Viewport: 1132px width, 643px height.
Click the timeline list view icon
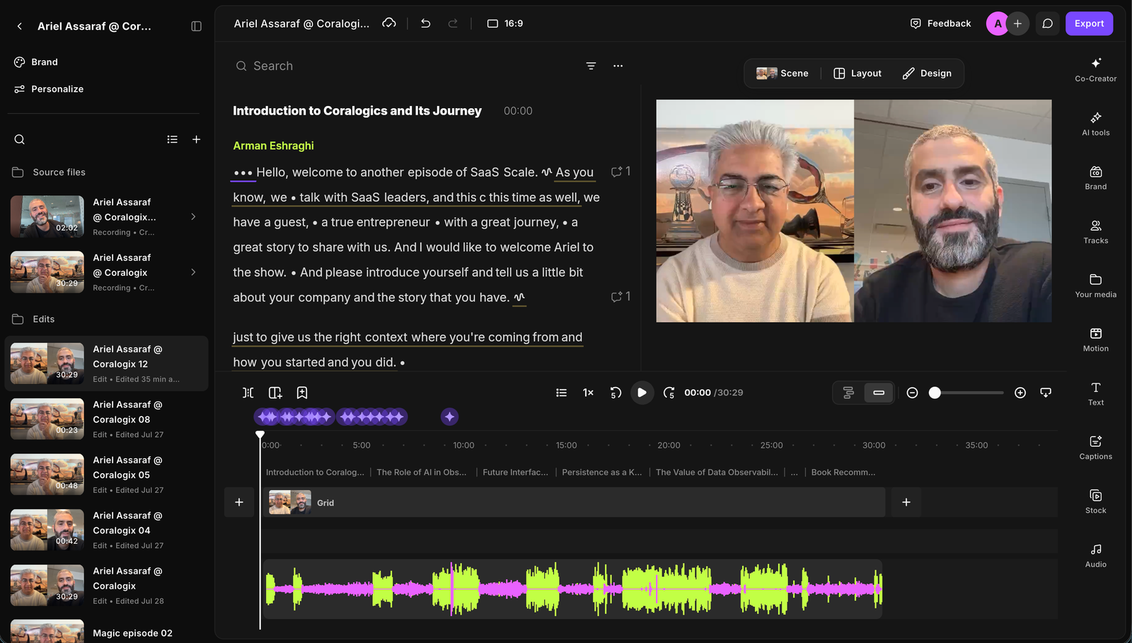561,393
